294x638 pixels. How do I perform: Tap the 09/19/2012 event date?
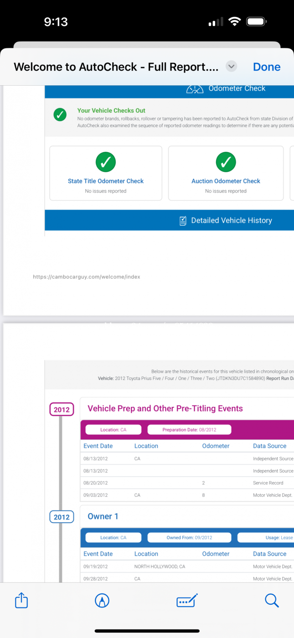96,566
